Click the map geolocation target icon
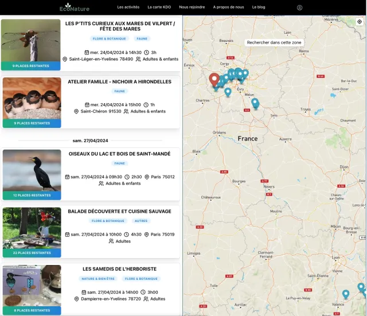 coord(359,22)
